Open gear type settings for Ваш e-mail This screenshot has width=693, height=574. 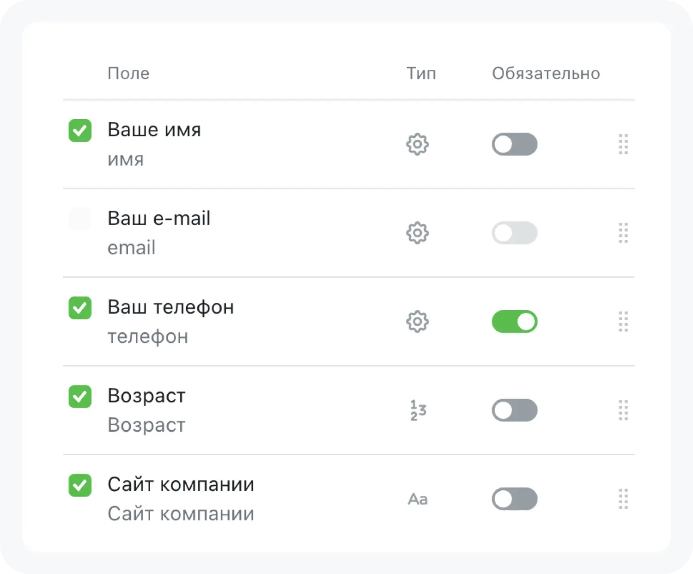tap(417, 233)
